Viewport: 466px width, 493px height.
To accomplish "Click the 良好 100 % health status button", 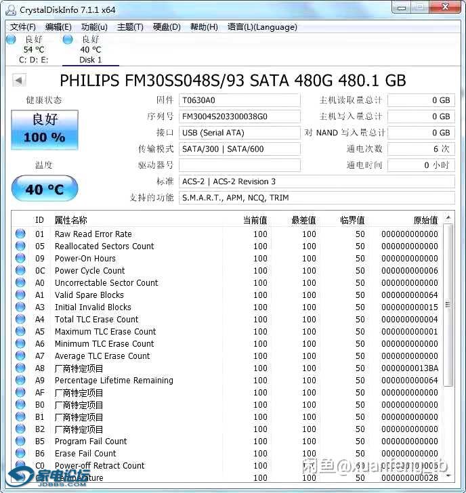I will (x=45, y=129).
